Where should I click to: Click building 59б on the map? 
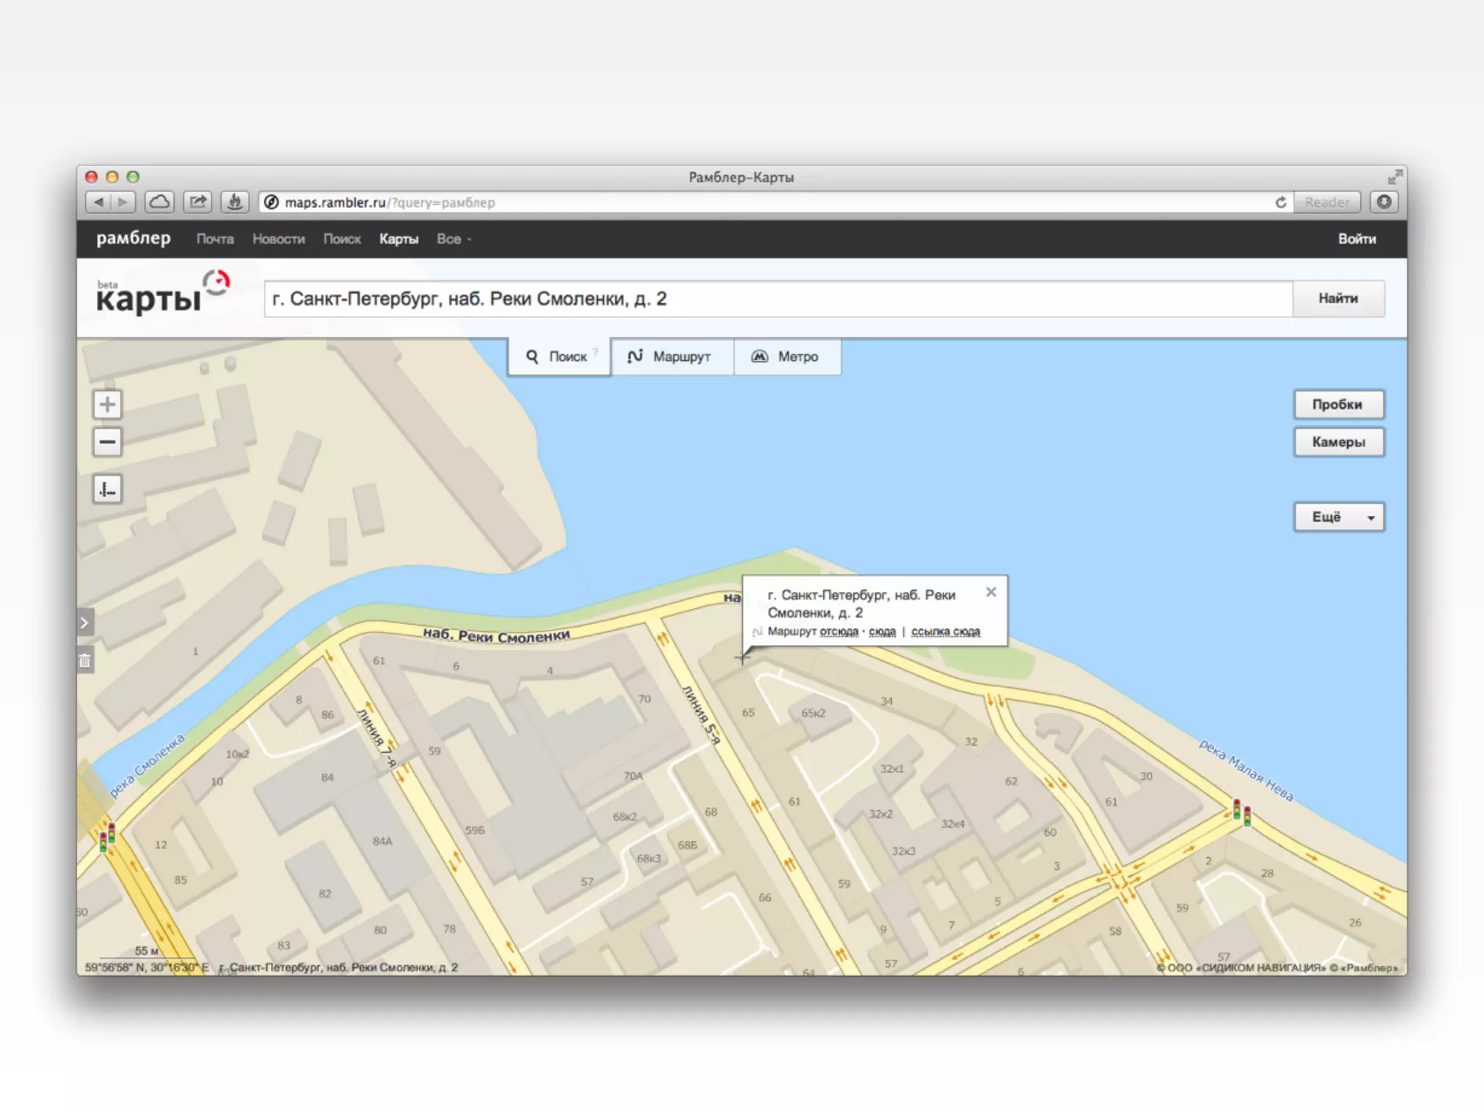coord(475,830)
